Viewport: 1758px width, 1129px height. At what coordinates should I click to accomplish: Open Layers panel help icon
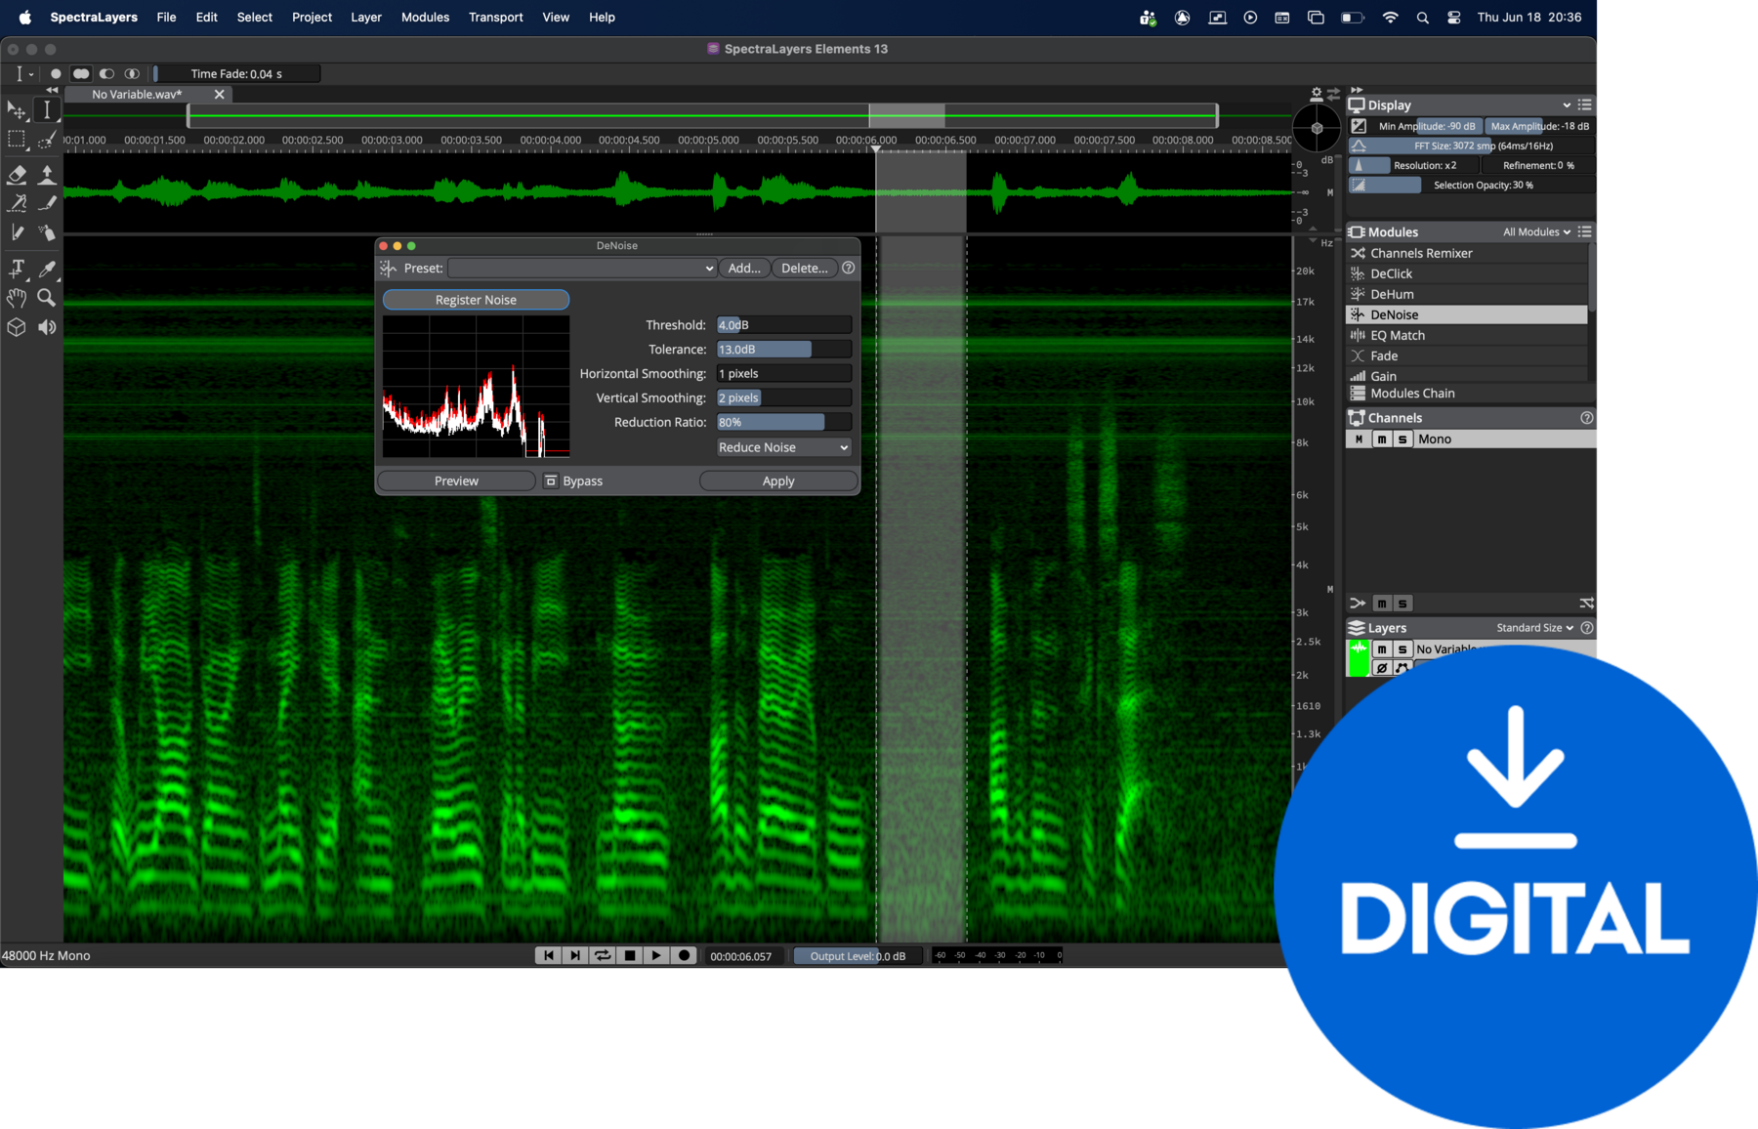pyautogui.click(x=1587, y=628)
